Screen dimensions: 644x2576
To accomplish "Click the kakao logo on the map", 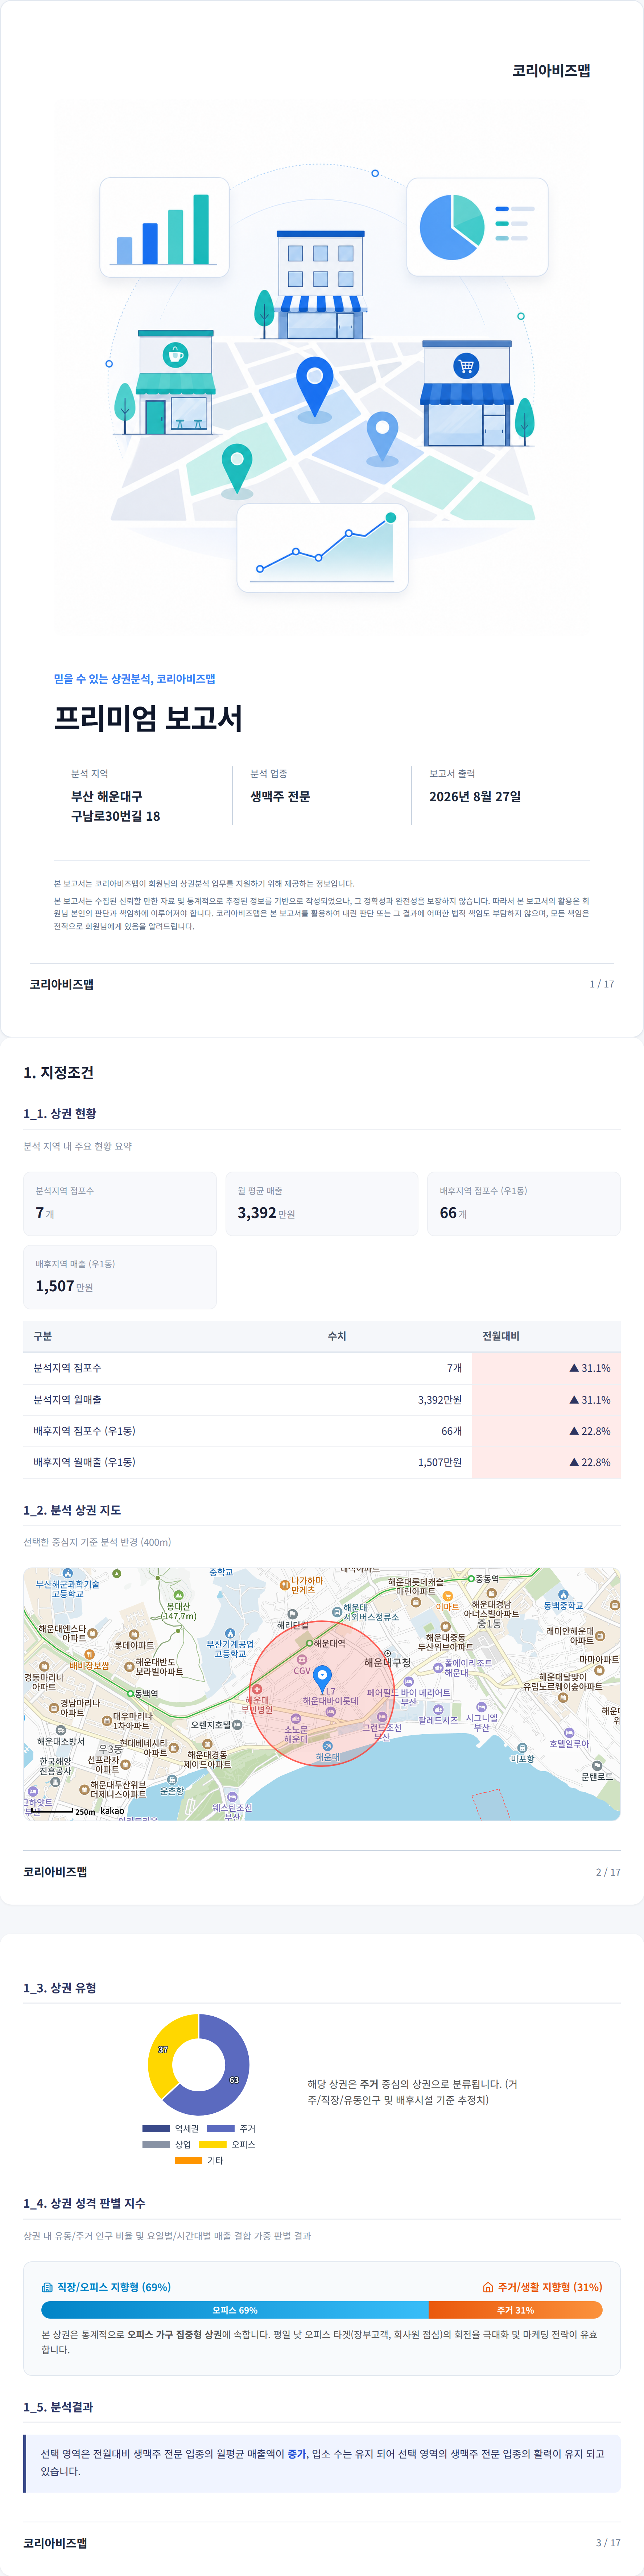I will pyautogui.click(x=112, y=1811).
